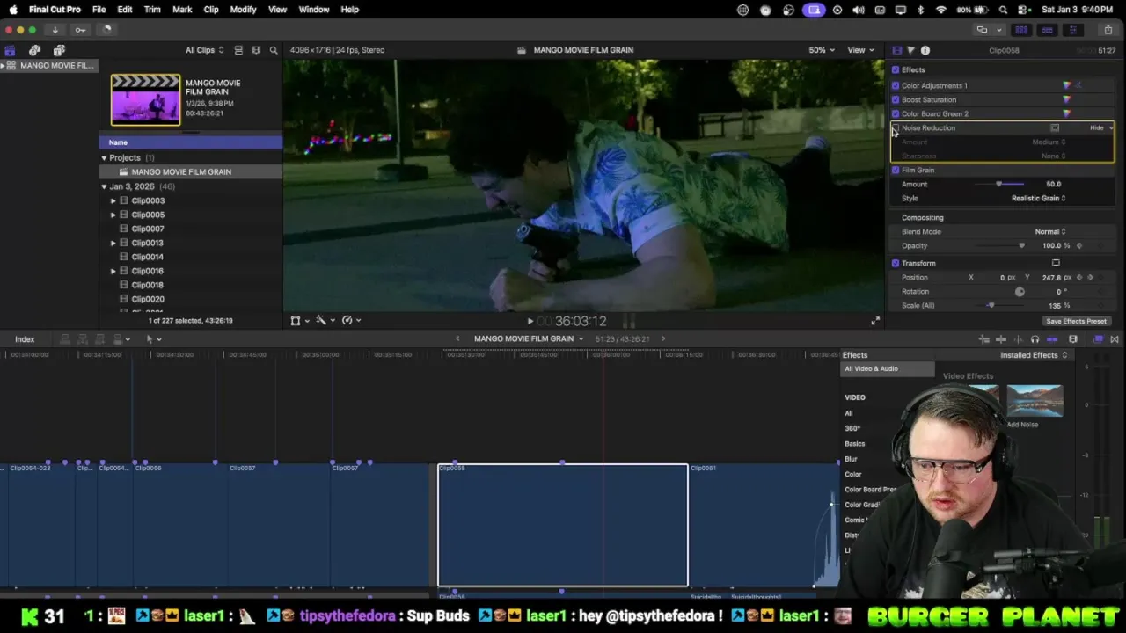1126x633 pixels.
Task: Click Hide on Noise Reduction
Action: click(1096, 127)
